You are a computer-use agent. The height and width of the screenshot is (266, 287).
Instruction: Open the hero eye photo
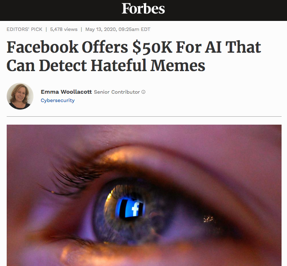[144, 195]
